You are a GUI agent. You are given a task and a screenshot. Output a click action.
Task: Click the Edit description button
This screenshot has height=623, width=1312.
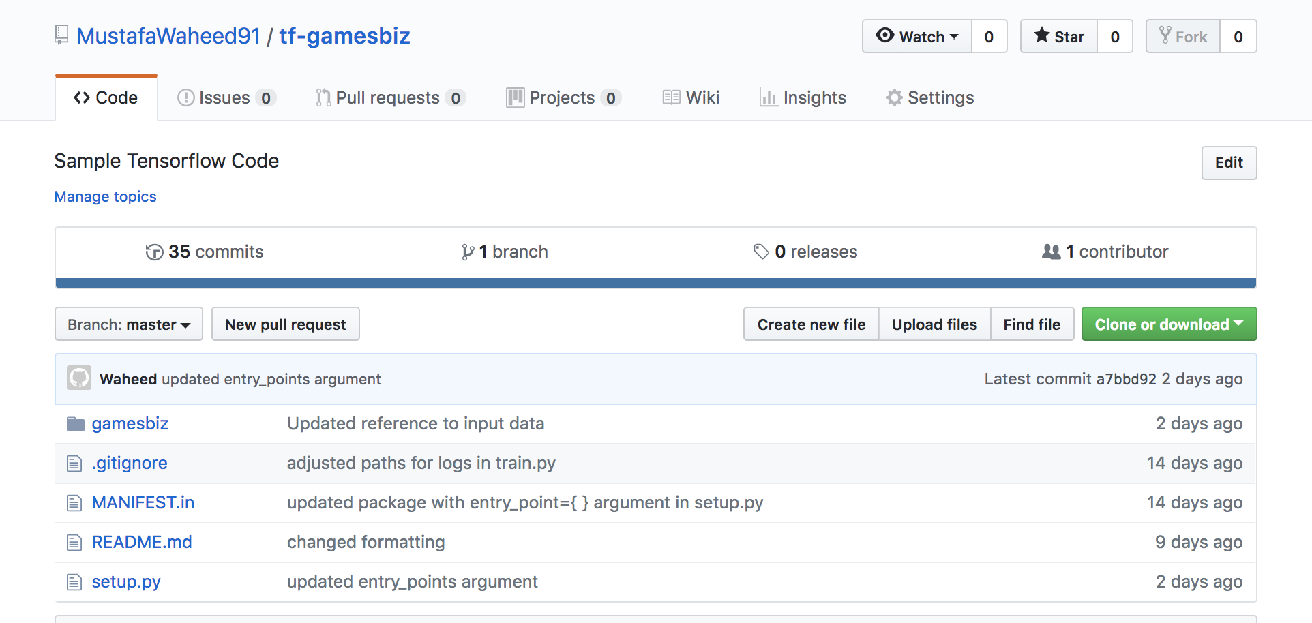coord(1229,163)
